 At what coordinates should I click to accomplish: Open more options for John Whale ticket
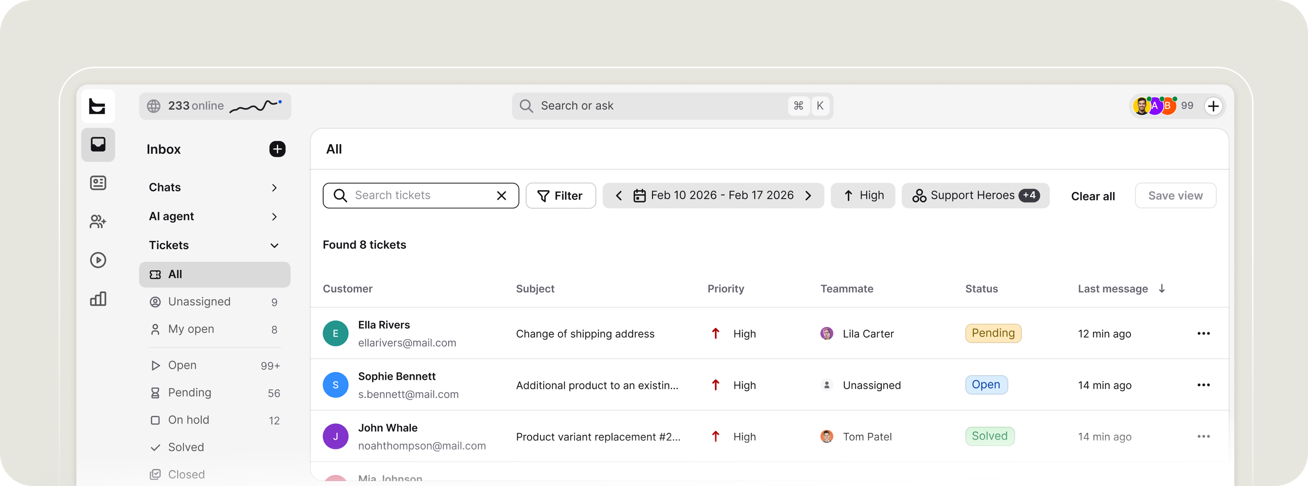click(x=1204, y=436)
